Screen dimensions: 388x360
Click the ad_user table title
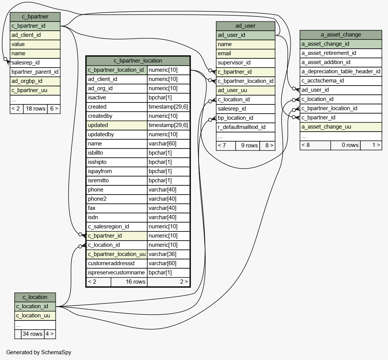tap(245, 26)
